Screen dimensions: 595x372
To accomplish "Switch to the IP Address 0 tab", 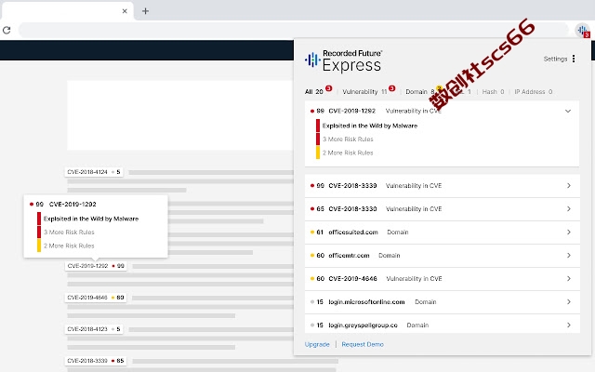I will (533, 92).
